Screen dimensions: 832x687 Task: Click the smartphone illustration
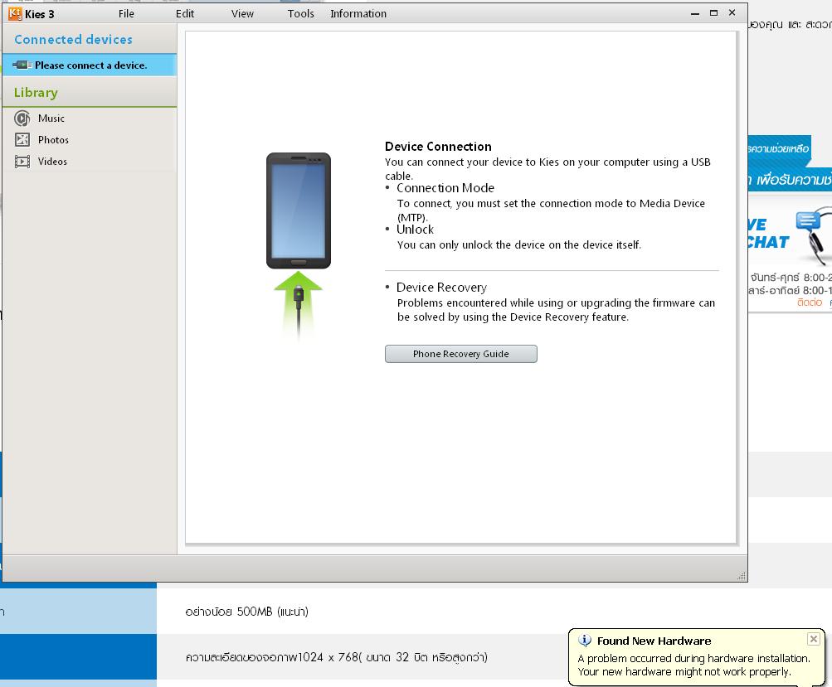(298, 210)
